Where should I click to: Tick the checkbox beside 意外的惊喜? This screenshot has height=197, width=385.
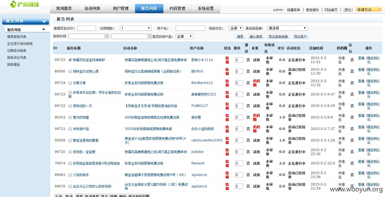[x=70, y=117]
